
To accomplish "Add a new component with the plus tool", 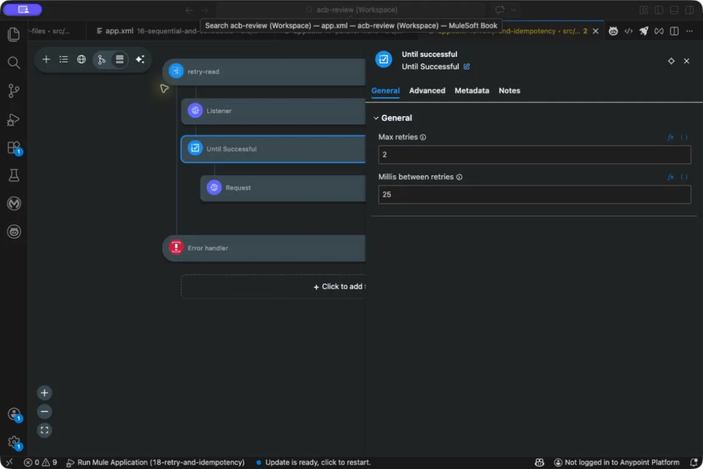I will point(46,59).
